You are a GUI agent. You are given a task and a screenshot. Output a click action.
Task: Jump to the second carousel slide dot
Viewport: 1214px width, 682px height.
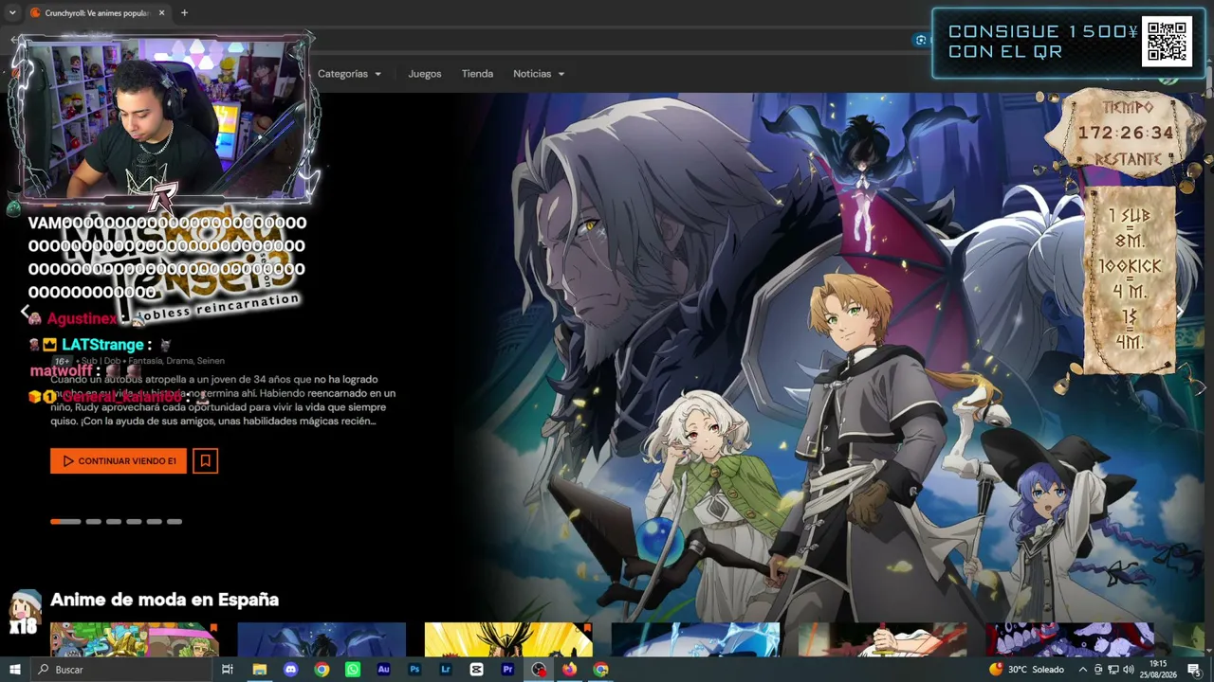click(x=93, y=521)
